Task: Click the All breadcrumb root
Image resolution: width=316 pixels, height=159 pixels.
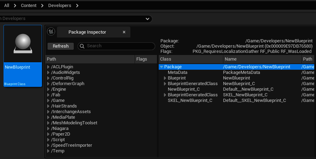Action: click(7, 6)
